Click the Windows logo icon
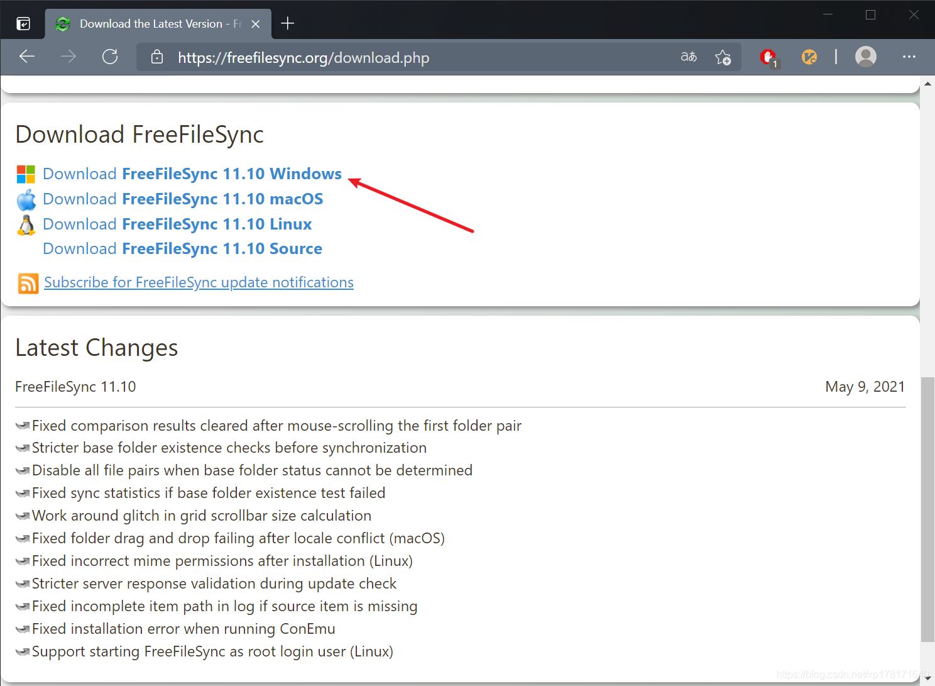This screenshot has width=935, height=686. [x=26, y=174]
